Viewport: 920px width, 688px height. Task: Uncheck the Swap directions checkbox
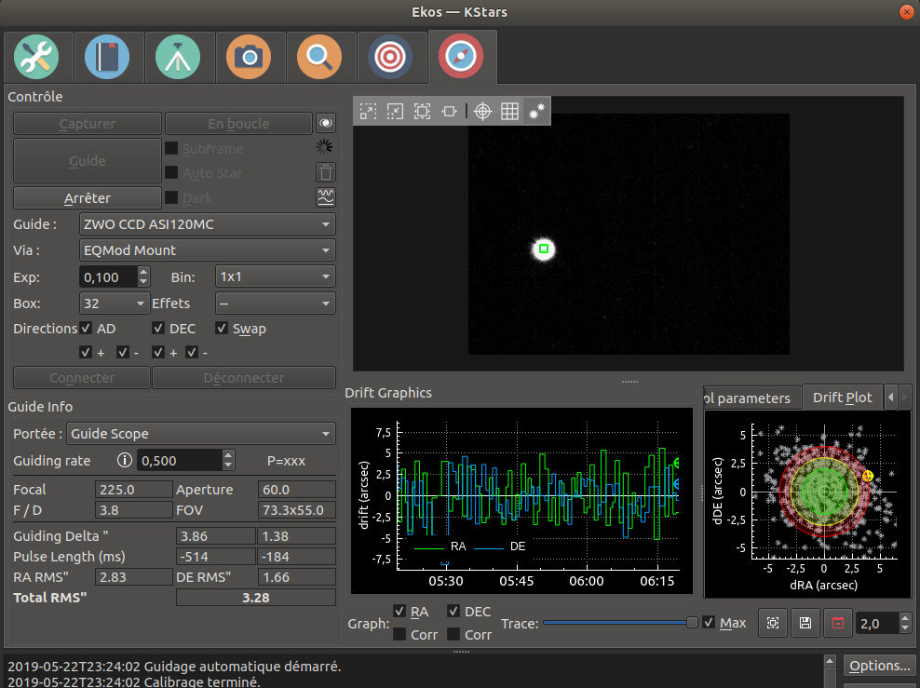(x=222, y=329)
